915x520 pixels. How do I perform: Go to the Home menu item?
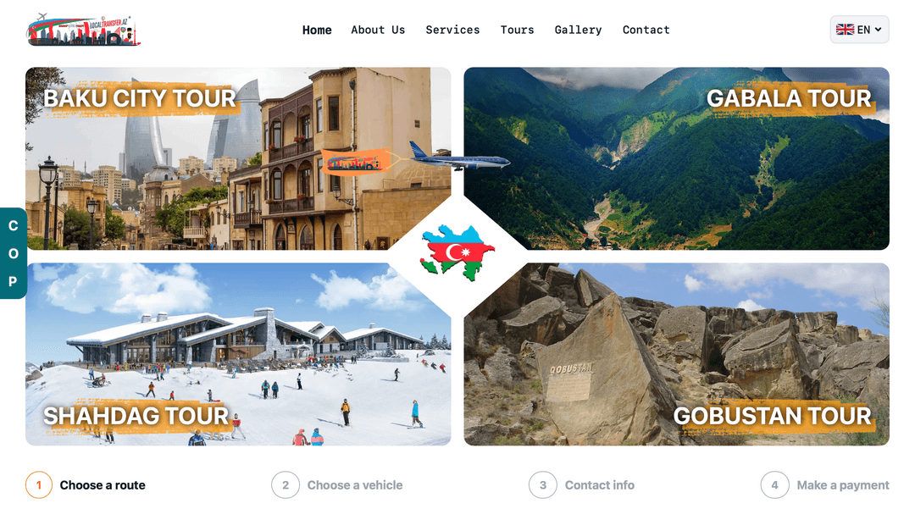(317, 30)
